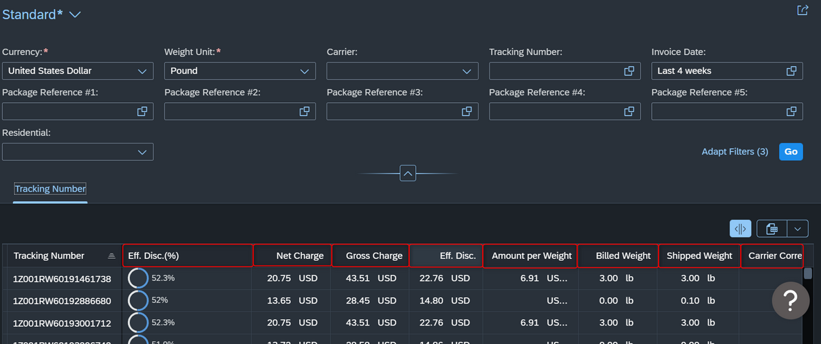Open value help for Package Reference #5

[x=791, y=111]
